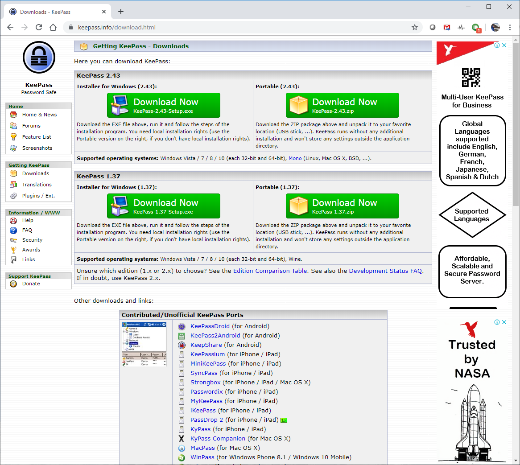The height and width of the screenshot is (465, 520).
Task: Click the Plugins / Ext. gear icon
Action: pos(13,196)
